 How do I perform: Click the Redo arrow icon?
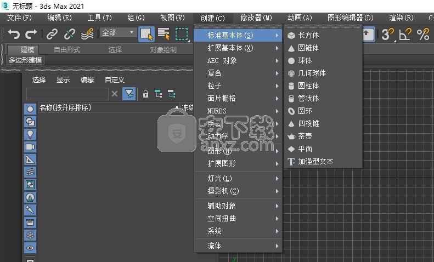pos(31,35)
